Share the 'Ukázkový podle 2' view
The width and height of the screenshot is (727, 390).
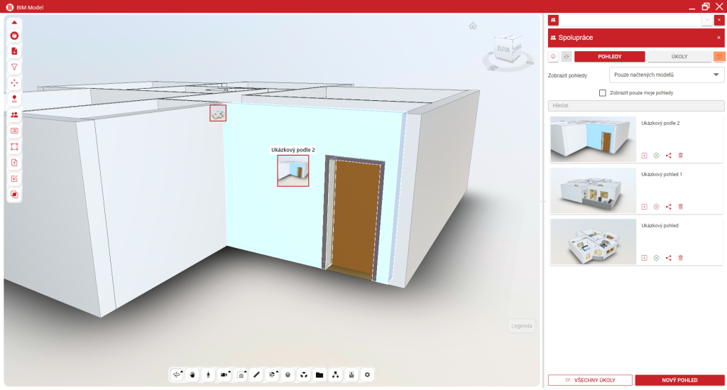(x=669, y=156)
